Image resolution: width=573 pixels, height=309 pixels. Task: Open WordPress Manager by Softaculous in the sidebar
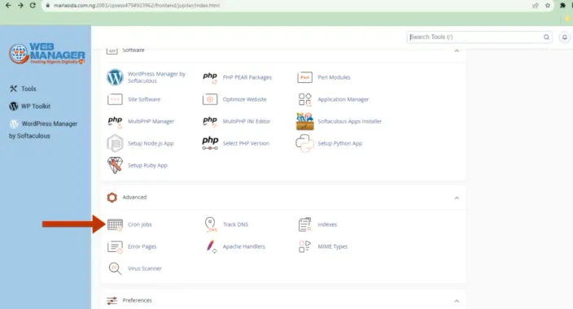[43, 129]
